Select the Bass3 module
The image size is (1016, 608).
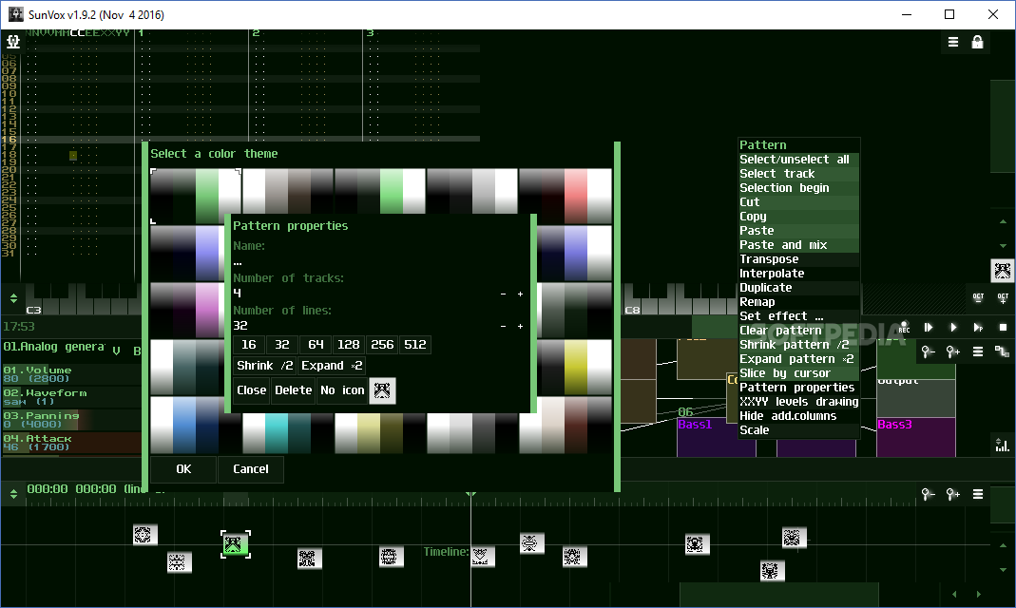coord(915,437)
